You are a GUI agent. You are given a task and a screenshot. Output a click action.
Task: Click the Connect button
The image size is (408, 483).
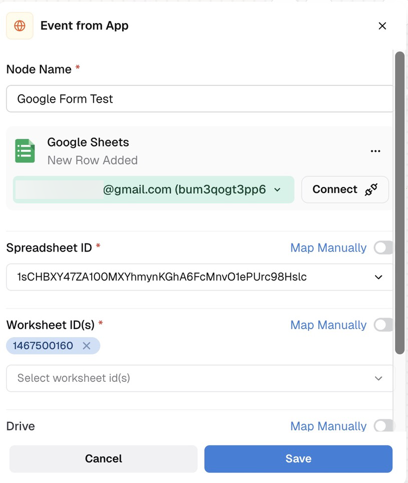pyautogui.click(x=345, y=189)
